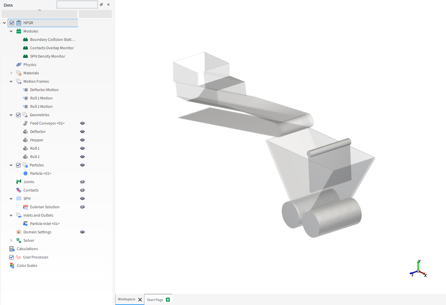Open the Calculations calculator icon
The image size is (446, 305).
12,249
